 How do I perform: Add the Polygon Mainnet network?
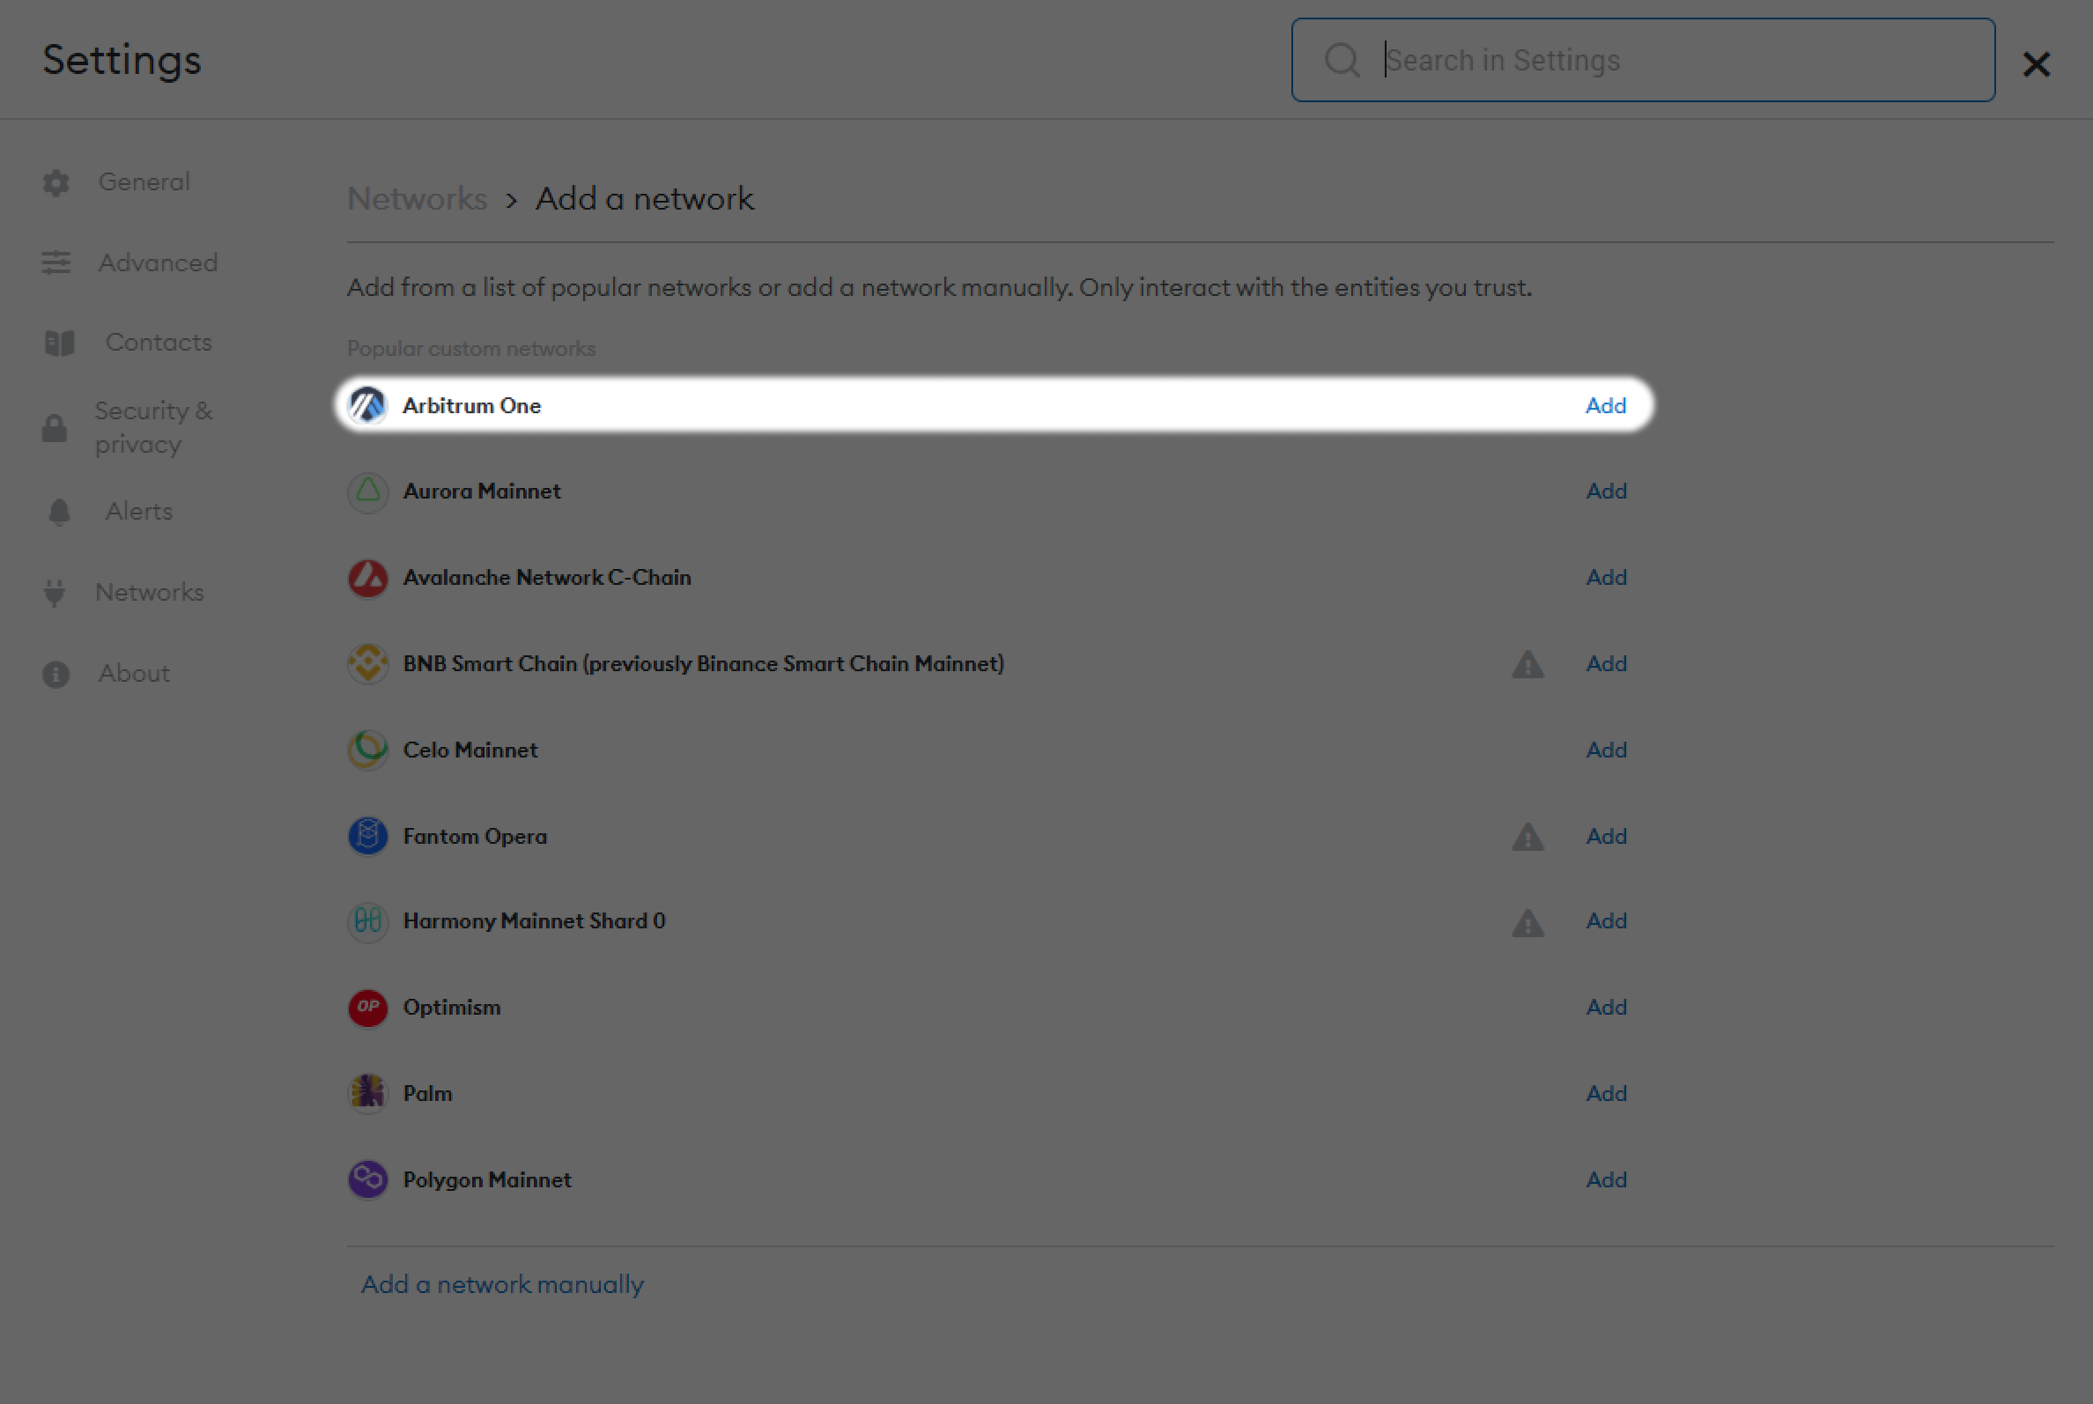(1606, 1180)
